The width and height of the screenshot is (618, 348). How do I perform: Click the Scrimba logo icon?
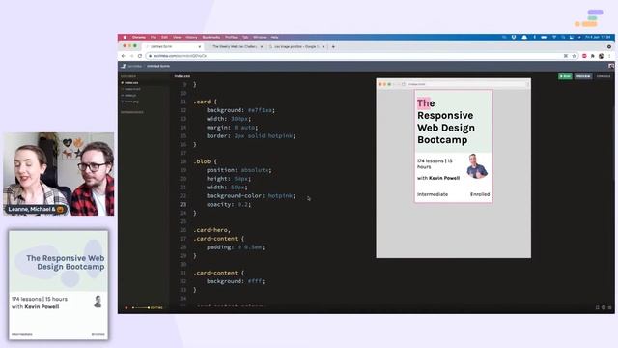(124, 66)
